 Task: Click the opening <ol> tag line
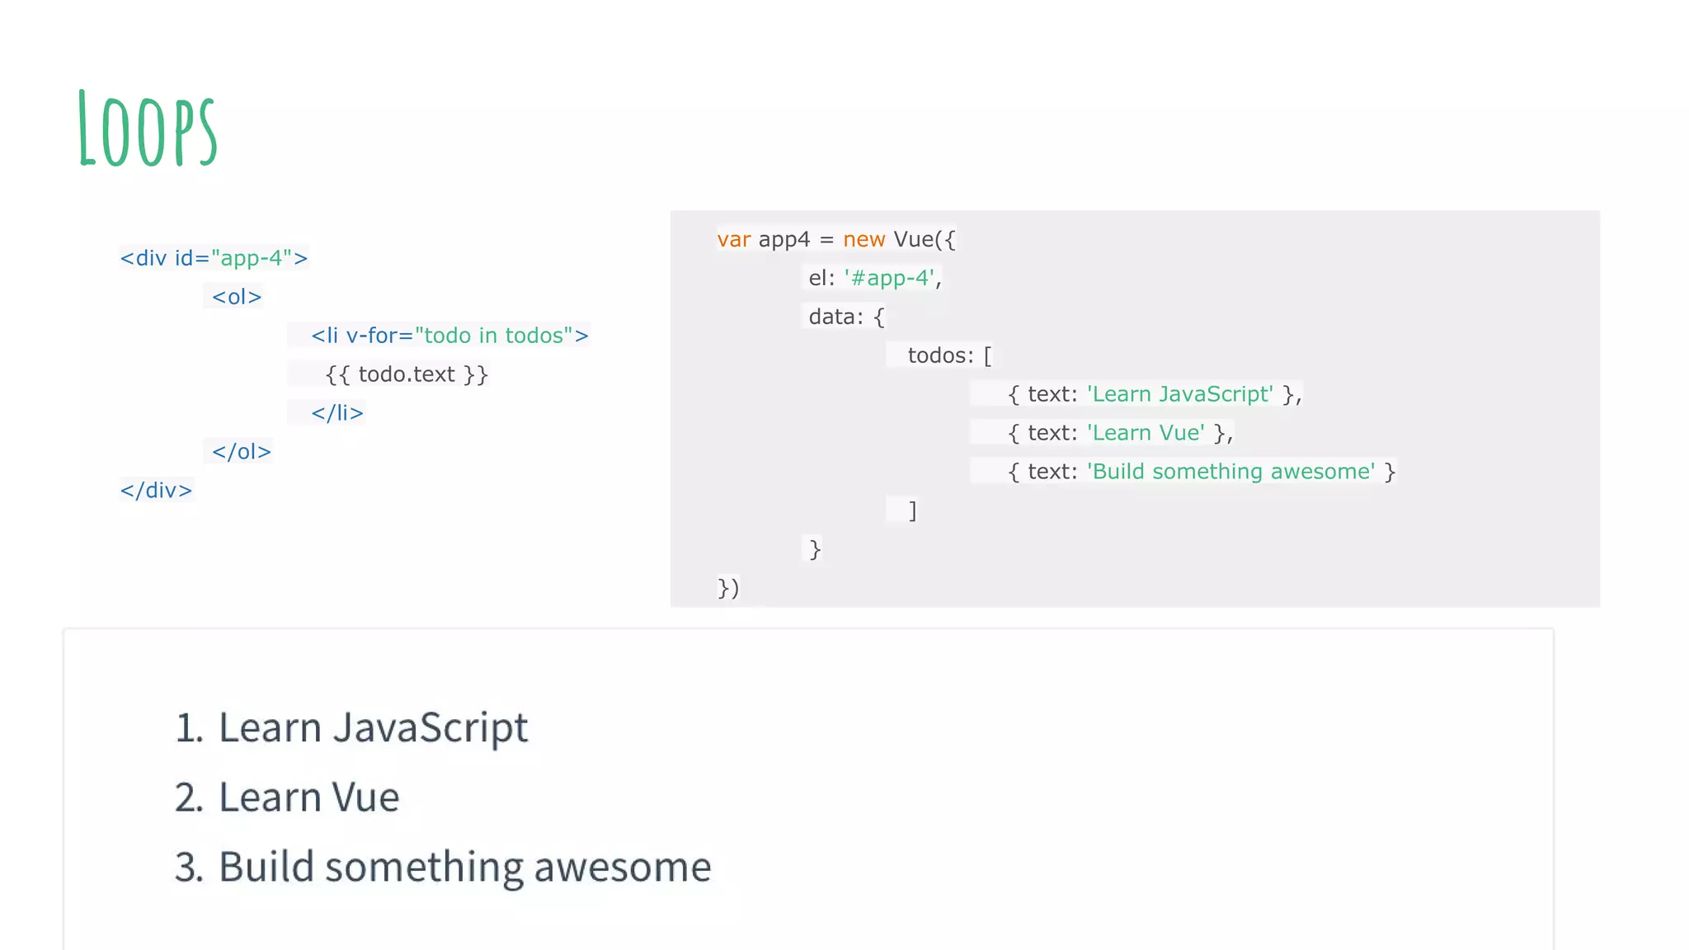click(237, 297)
